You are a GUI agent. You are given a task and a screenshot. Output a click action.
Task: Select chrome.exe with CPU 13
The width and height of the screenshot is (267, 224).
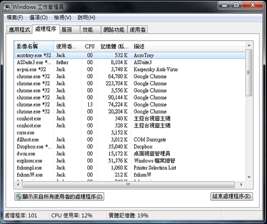(130, 105)
